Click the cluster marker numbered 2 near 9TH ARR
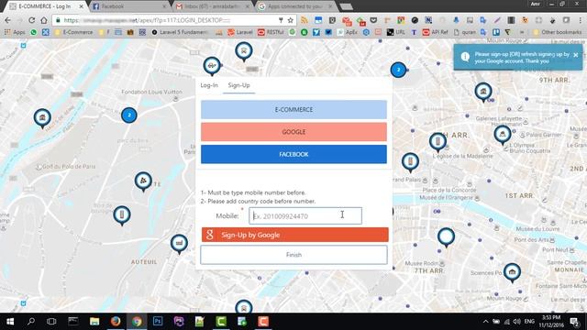Screen dimensions: 587x330 398,70
